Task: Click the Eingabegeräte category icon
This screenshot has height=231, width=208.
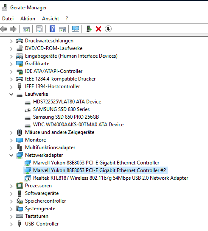Action: [x=20, y=56]
